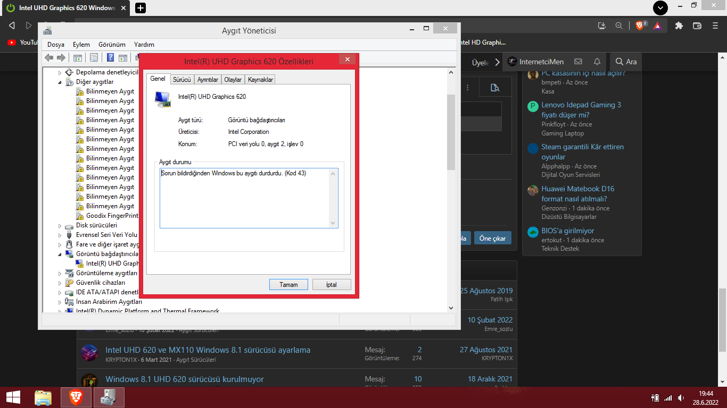Click the Öne çıkar button

pos(492,239)
